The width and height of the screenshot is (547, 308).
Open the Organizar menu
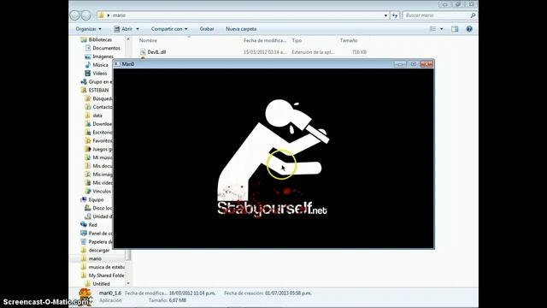click(x=89, y=29)
